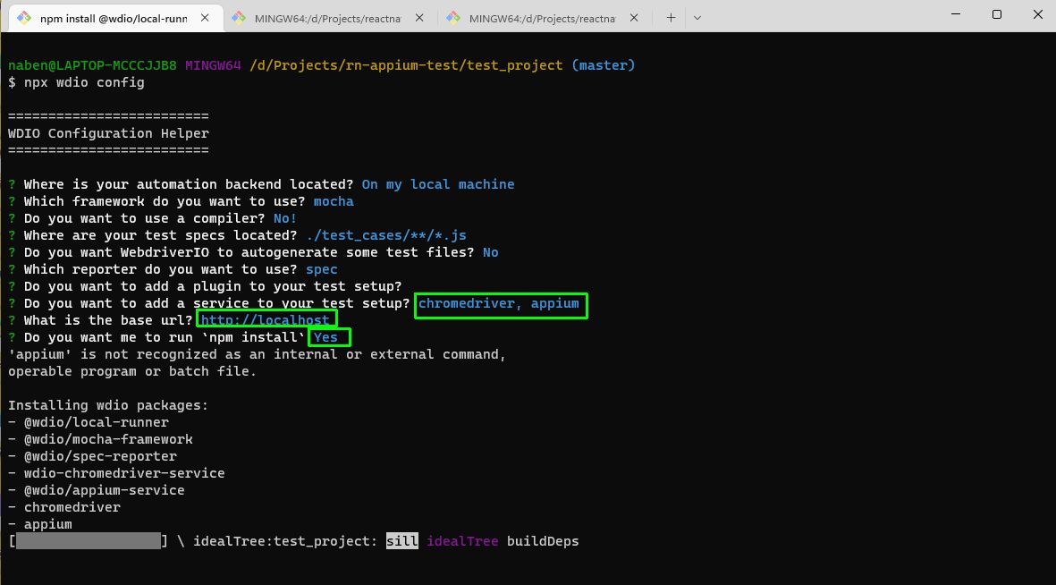Screen dimensions: 1056x585
Task: Open the new-tab profile dropdown
Action: 697,18
